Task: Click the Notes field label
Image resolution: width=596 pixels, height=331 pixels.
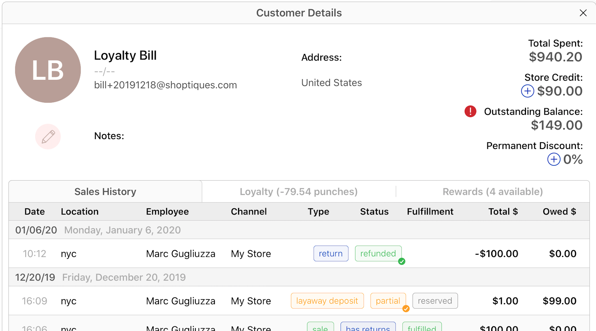Action: 109,136
